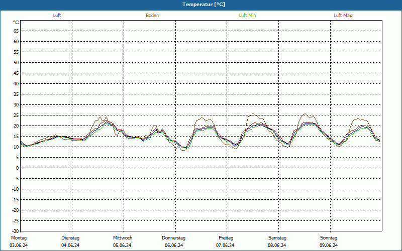Click the -5 y-axis value

[17, 179]
